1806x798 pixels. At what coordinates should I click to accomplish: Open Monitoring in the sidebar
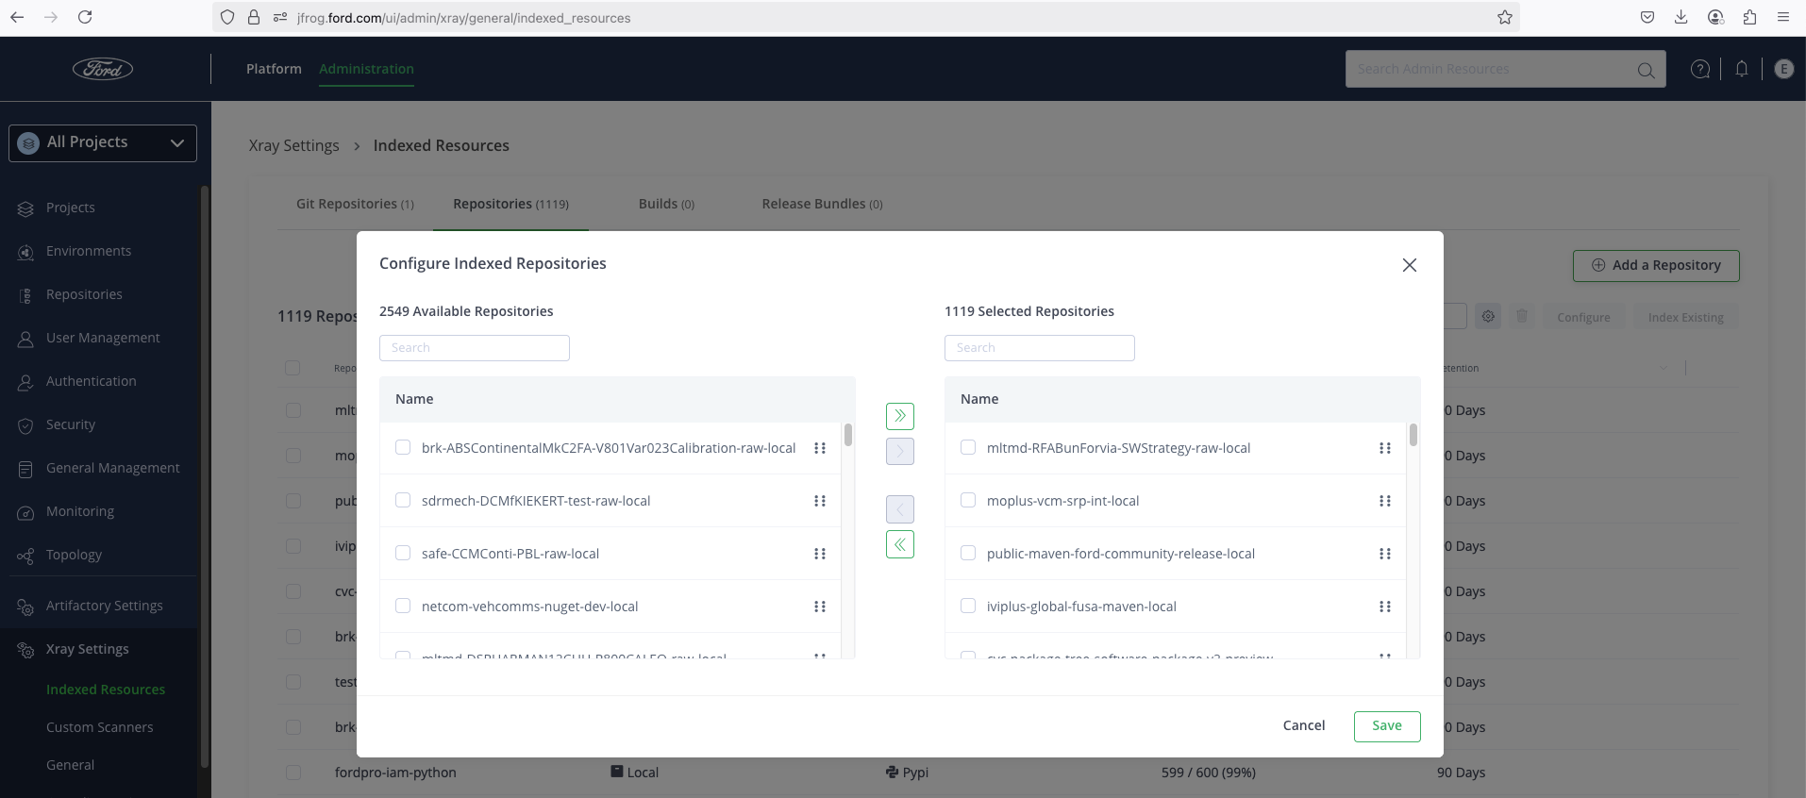point(80,511)
